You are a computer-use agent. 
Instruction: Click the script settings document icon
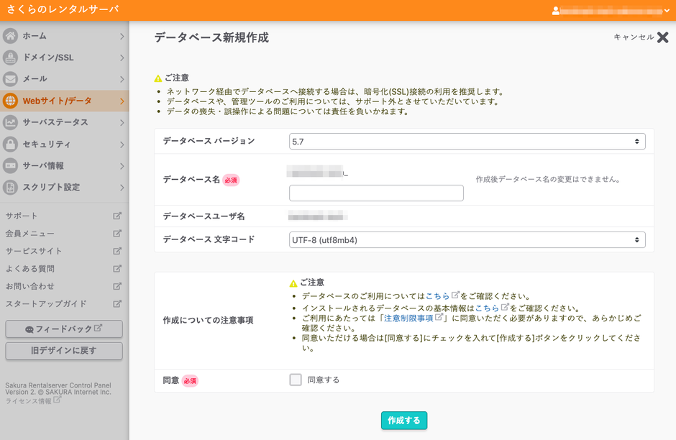tap(10, 188)
